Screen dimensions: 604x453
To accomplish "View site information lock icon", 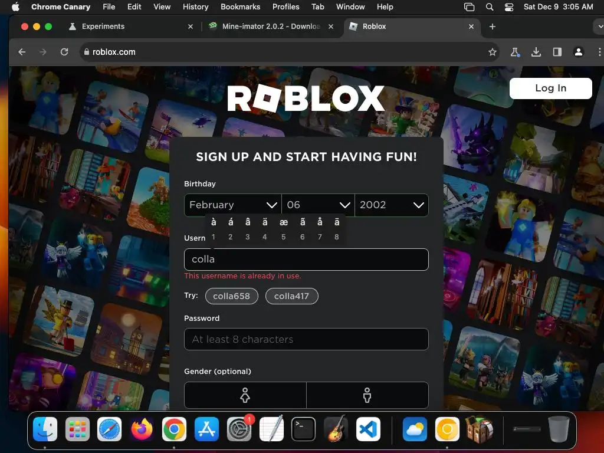I will (87, 52).
